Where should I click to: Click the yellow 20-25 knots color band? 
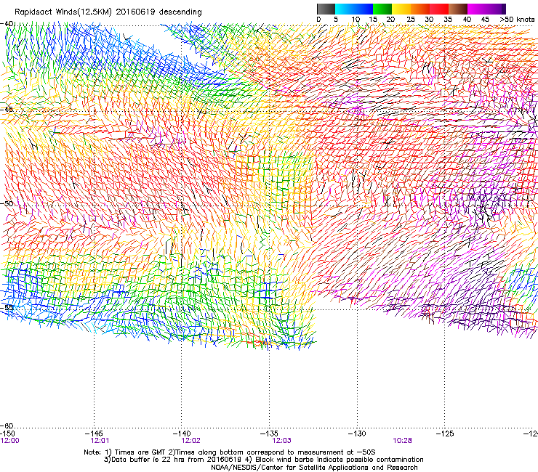pos(401,9)
